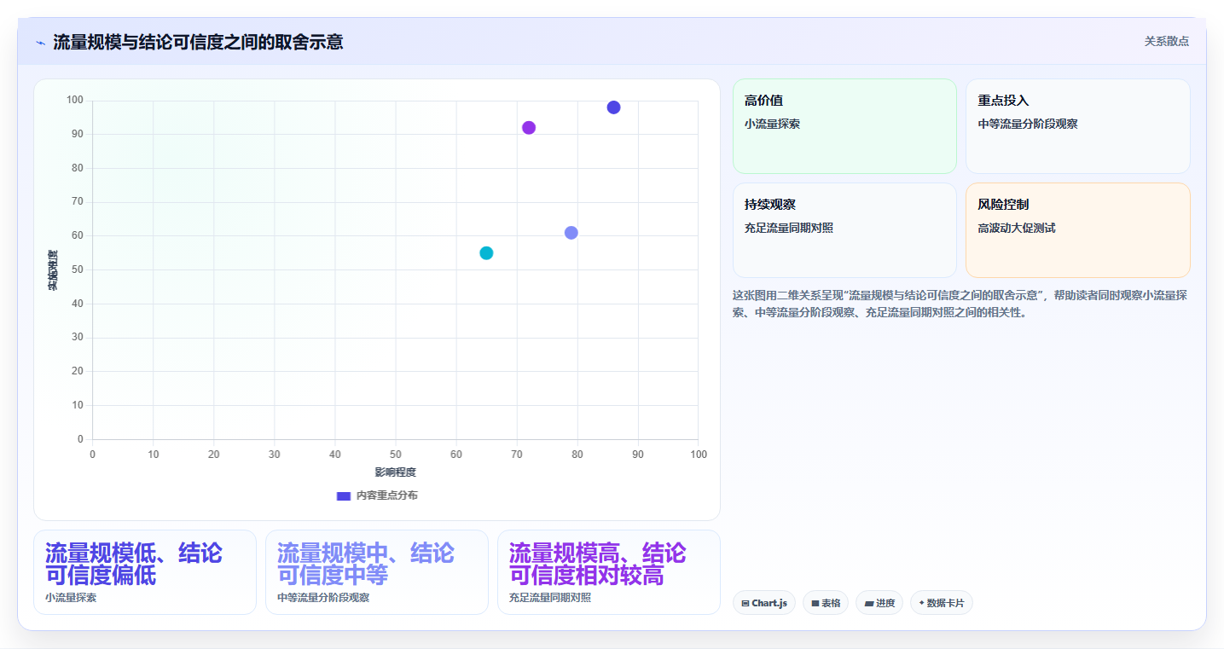The width and height of the screenshot is (1224, 649).
Task: Click the dark blue scatter point near 98
Action: pos(613,107)
